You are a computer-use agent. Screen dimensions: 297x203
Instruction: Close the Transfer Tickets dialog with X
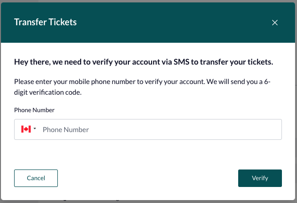(275, 22)
